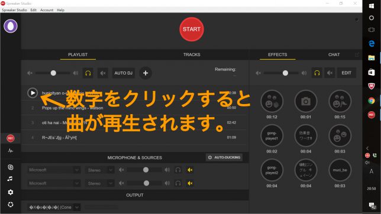The height and width of the screenshot is (214, 381).
Task: Play the gong-played1 effect
Action: (x=272, y=136)
